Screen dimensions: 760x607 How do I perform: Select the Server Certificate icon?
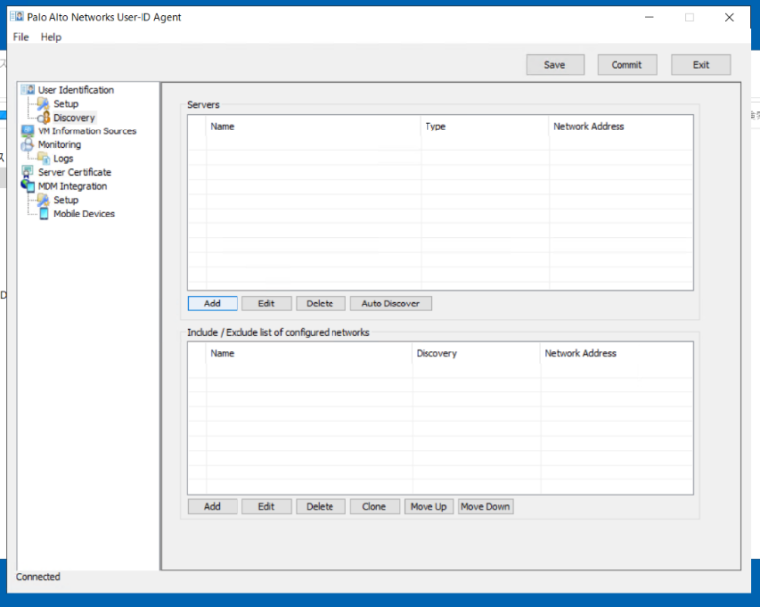click(28, 172)
